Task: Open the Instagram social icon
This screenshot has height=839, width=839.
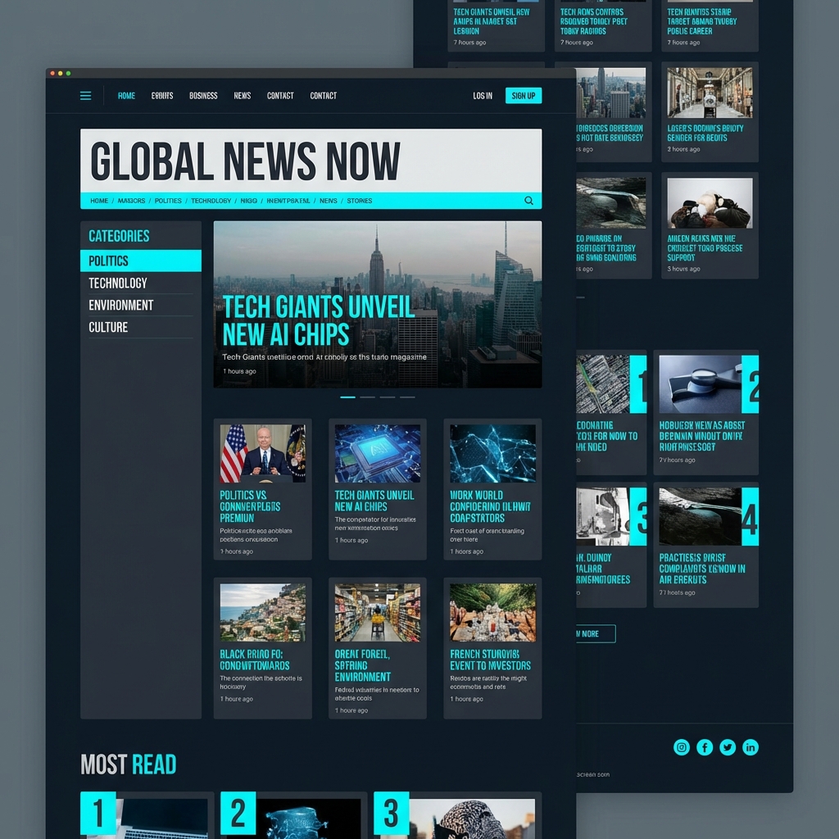Action: pyautogui.click(x=681, y=746)
